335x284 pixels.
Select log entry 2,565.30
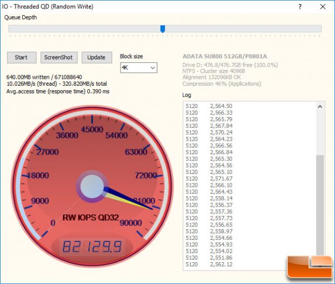click(x=209, y=159)
